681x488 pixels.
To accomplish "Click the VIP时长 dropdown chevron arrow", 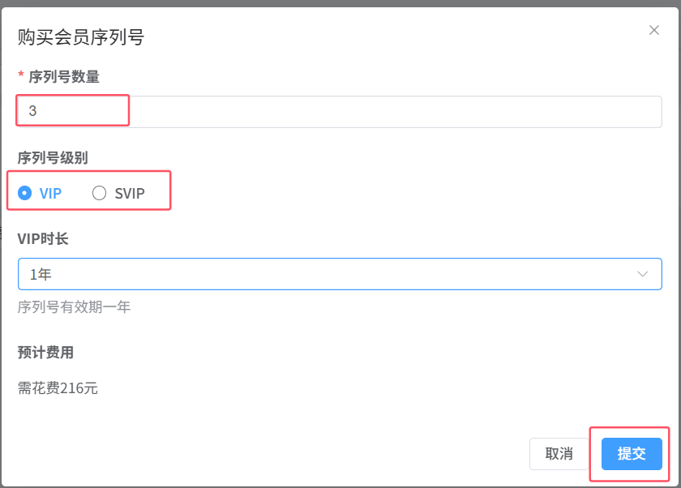I will [x=643, y=274].
